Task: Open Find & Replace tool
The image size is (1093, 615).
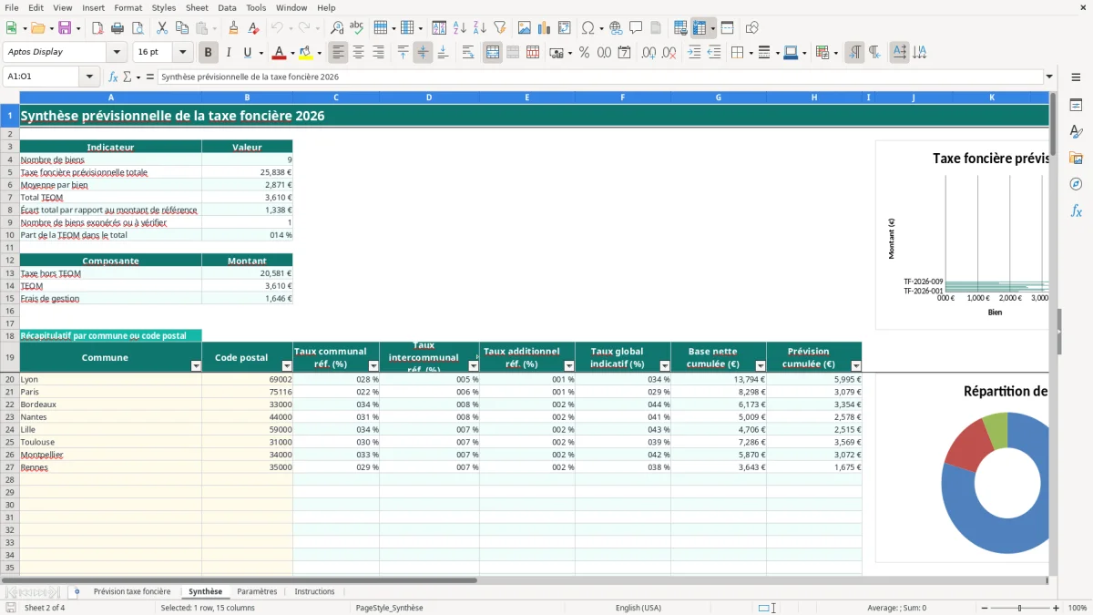Action: tap(337, 28)
